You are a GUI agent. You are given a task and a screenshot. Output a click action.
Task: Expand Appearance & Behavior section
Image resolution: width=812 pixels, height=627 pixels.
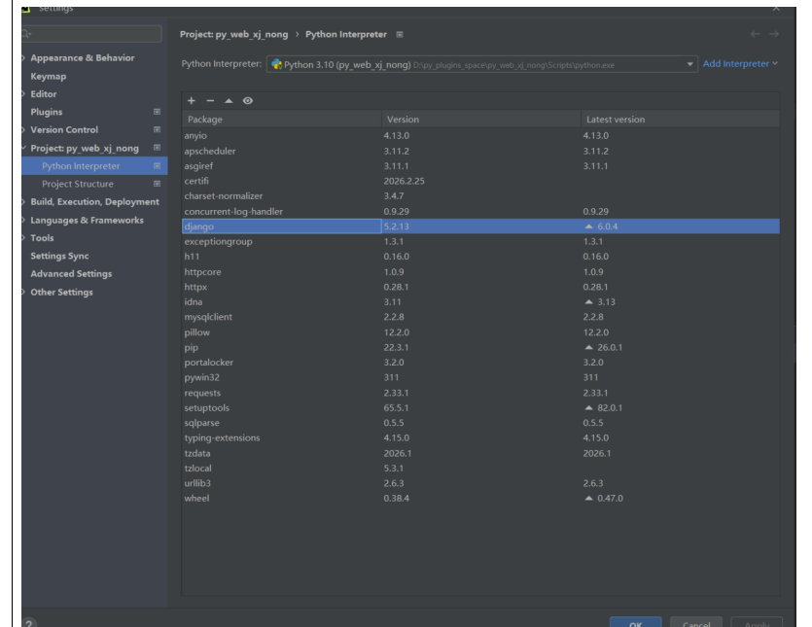(23, 58)
